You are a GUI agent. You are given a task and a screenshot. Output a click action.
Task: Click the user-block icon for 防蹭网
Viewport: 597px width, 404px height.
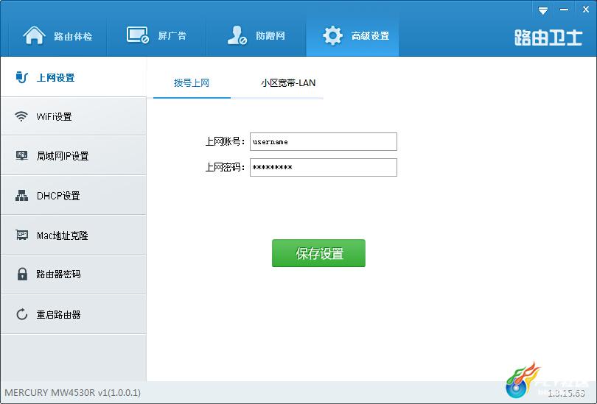(x=237, y=35)
